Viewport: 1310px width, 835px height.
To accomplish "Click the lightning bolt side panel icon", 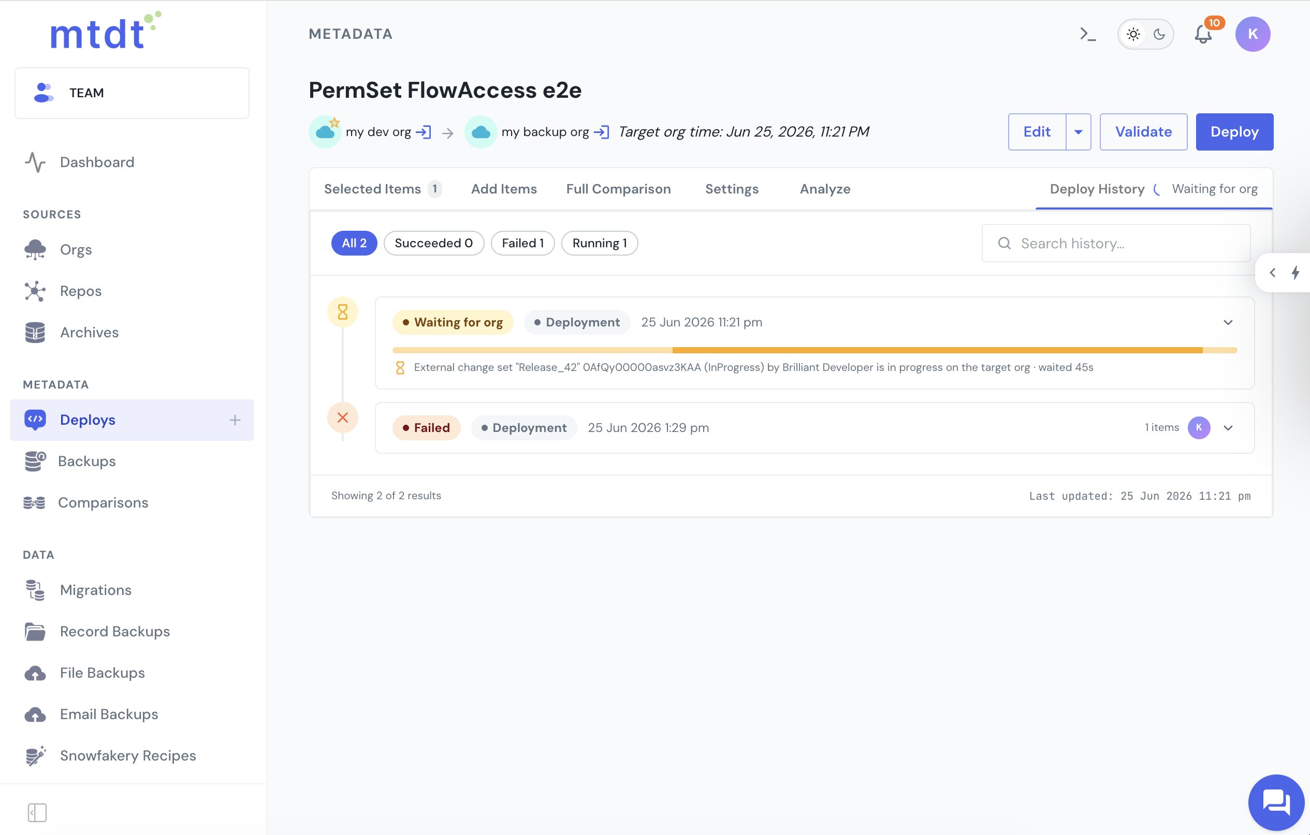I will click(x=1296, y=273).
